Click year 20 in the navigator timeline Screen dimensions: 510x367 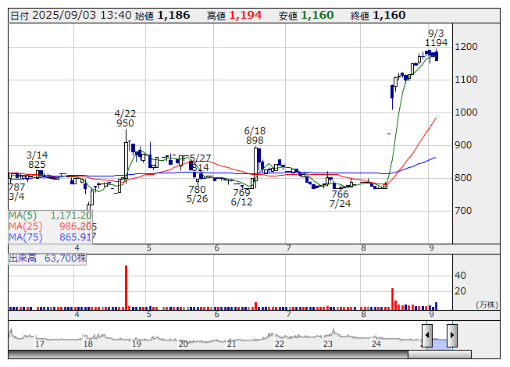pos(183,344)
